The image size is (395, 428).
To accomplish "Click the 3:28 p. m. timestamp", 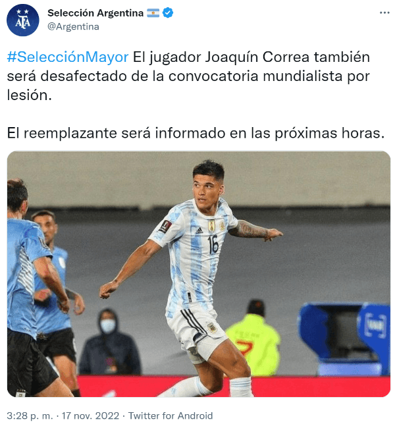I will (x=30, y=415).
